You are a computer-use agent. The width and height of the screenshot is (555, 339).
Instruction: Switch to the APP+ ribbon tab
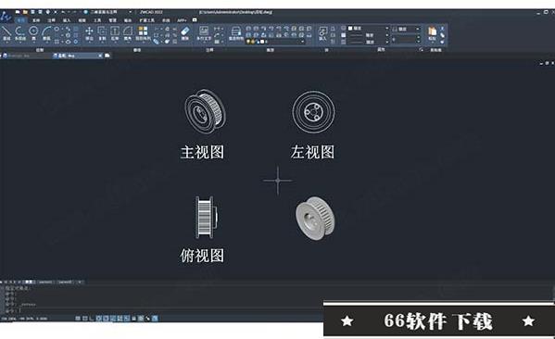(x=182, y=20)
